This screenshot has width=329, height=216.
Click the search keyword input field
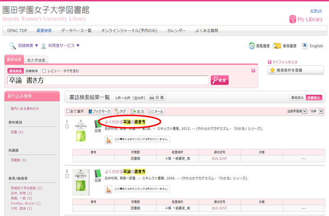[107, 80]
